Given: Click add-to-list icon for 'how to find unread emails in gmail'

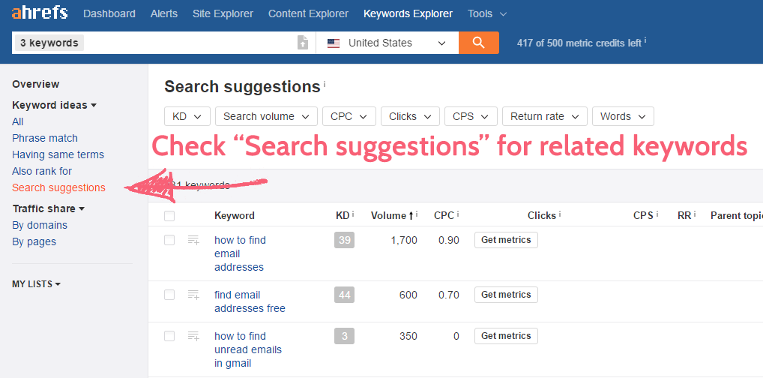Looking at the screenshot, I should tap(193, 335).
